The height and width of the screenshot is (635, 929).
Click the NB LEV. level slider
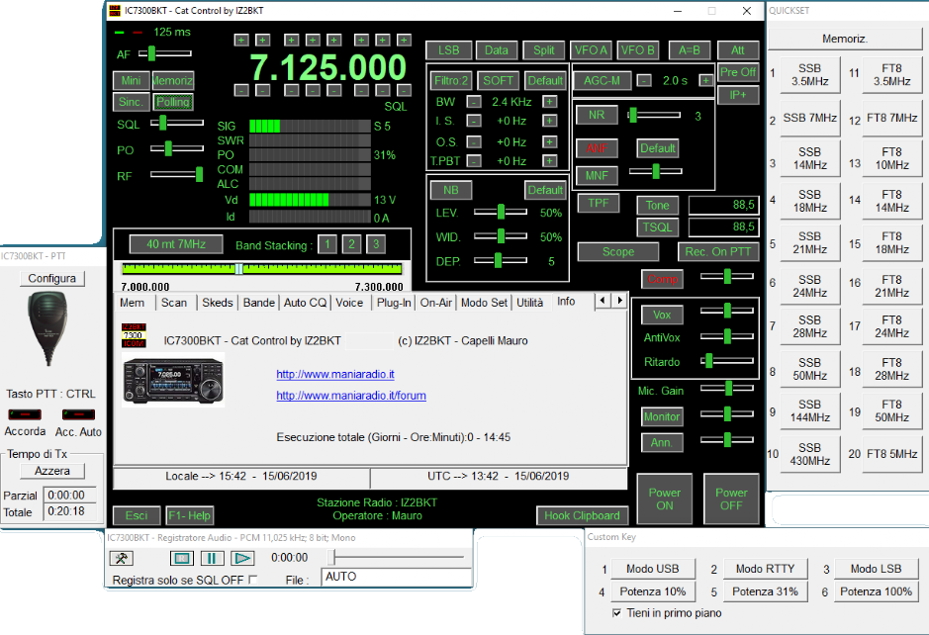click(501, 212)
